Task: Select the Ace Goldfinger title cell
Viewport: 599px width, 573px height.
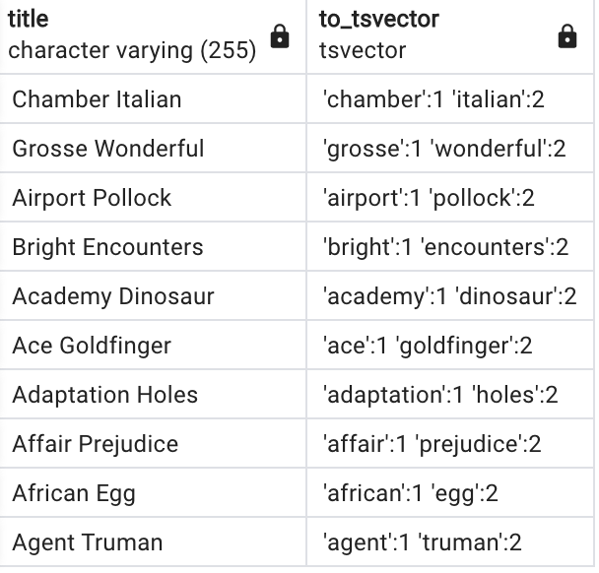Action: point(153,346)
